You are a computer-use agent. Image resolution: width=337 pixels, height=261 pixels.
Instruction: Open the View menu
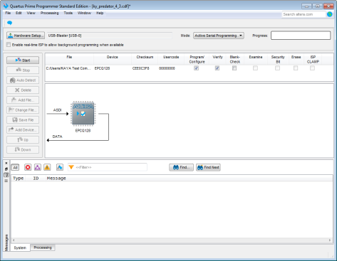click(x=31, y=13)
